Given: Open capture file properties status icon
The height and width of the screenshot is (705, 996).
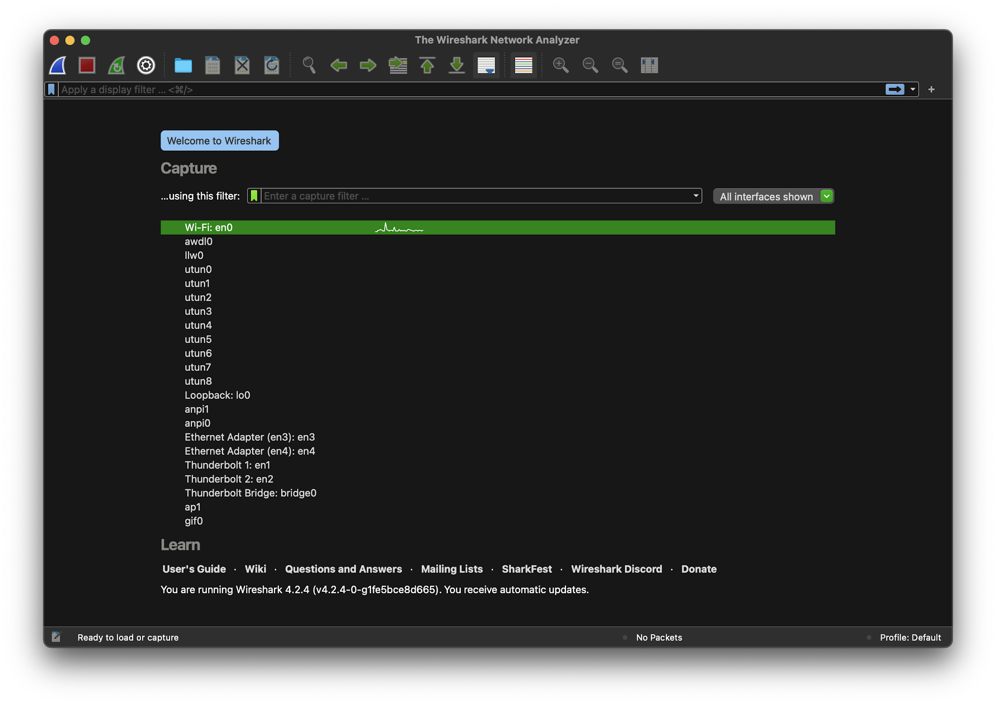Looking at the screenshot, I should point(56,637).
